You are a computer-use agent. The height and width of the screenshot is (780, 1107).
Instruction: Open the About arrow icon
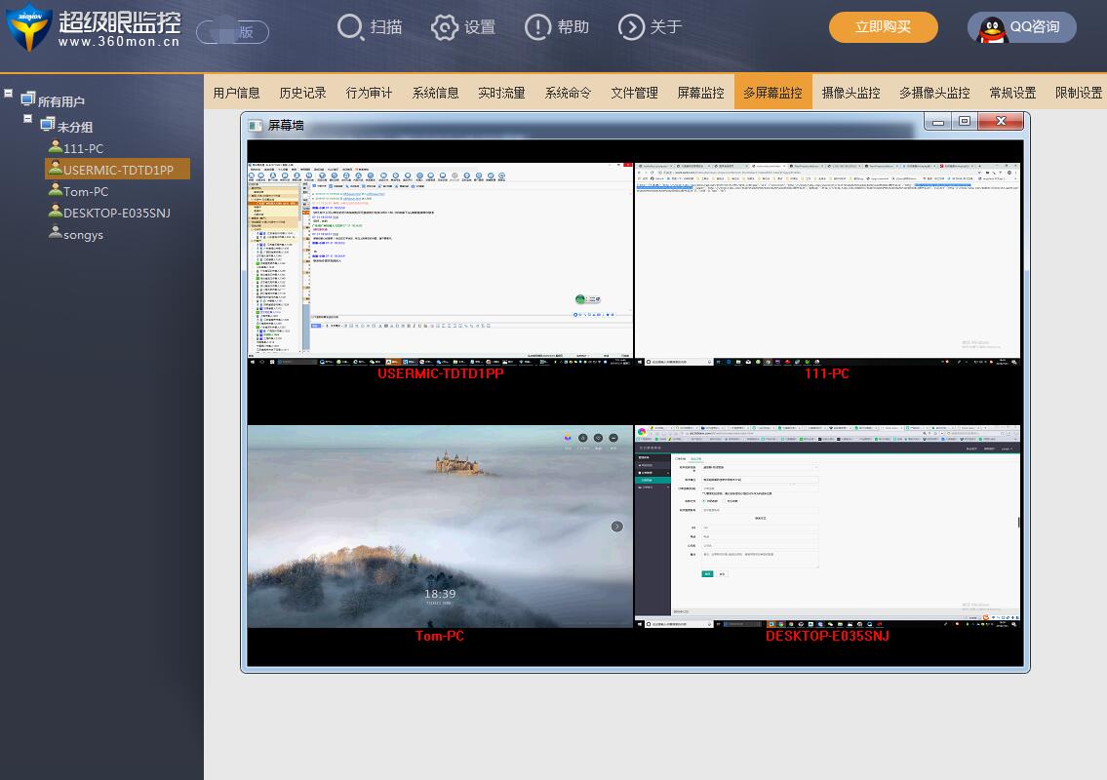coord(631,27)
